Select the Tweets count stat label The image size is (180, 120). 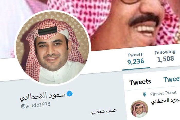[135, 55]
